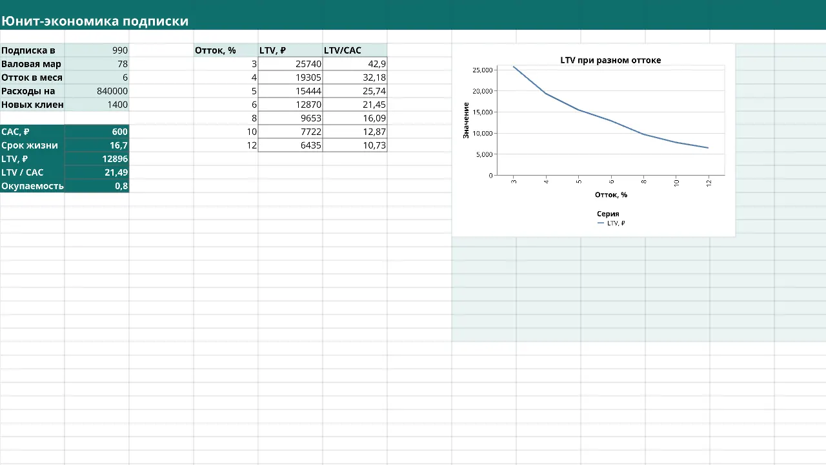The height and width of the screenshot is (465, 826).
Task: Select the churn cell with value 10
Action: pyautogui.click(x=226, y=132)
